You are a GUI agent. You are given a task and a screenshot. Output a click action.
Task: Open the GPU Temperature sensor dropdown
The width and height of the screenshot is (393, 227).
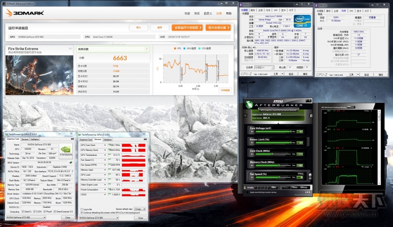pos(105,155)
